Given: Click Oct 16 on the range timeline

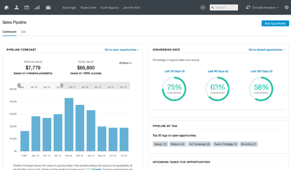Looking at the screenshot, I should point(123,87).
